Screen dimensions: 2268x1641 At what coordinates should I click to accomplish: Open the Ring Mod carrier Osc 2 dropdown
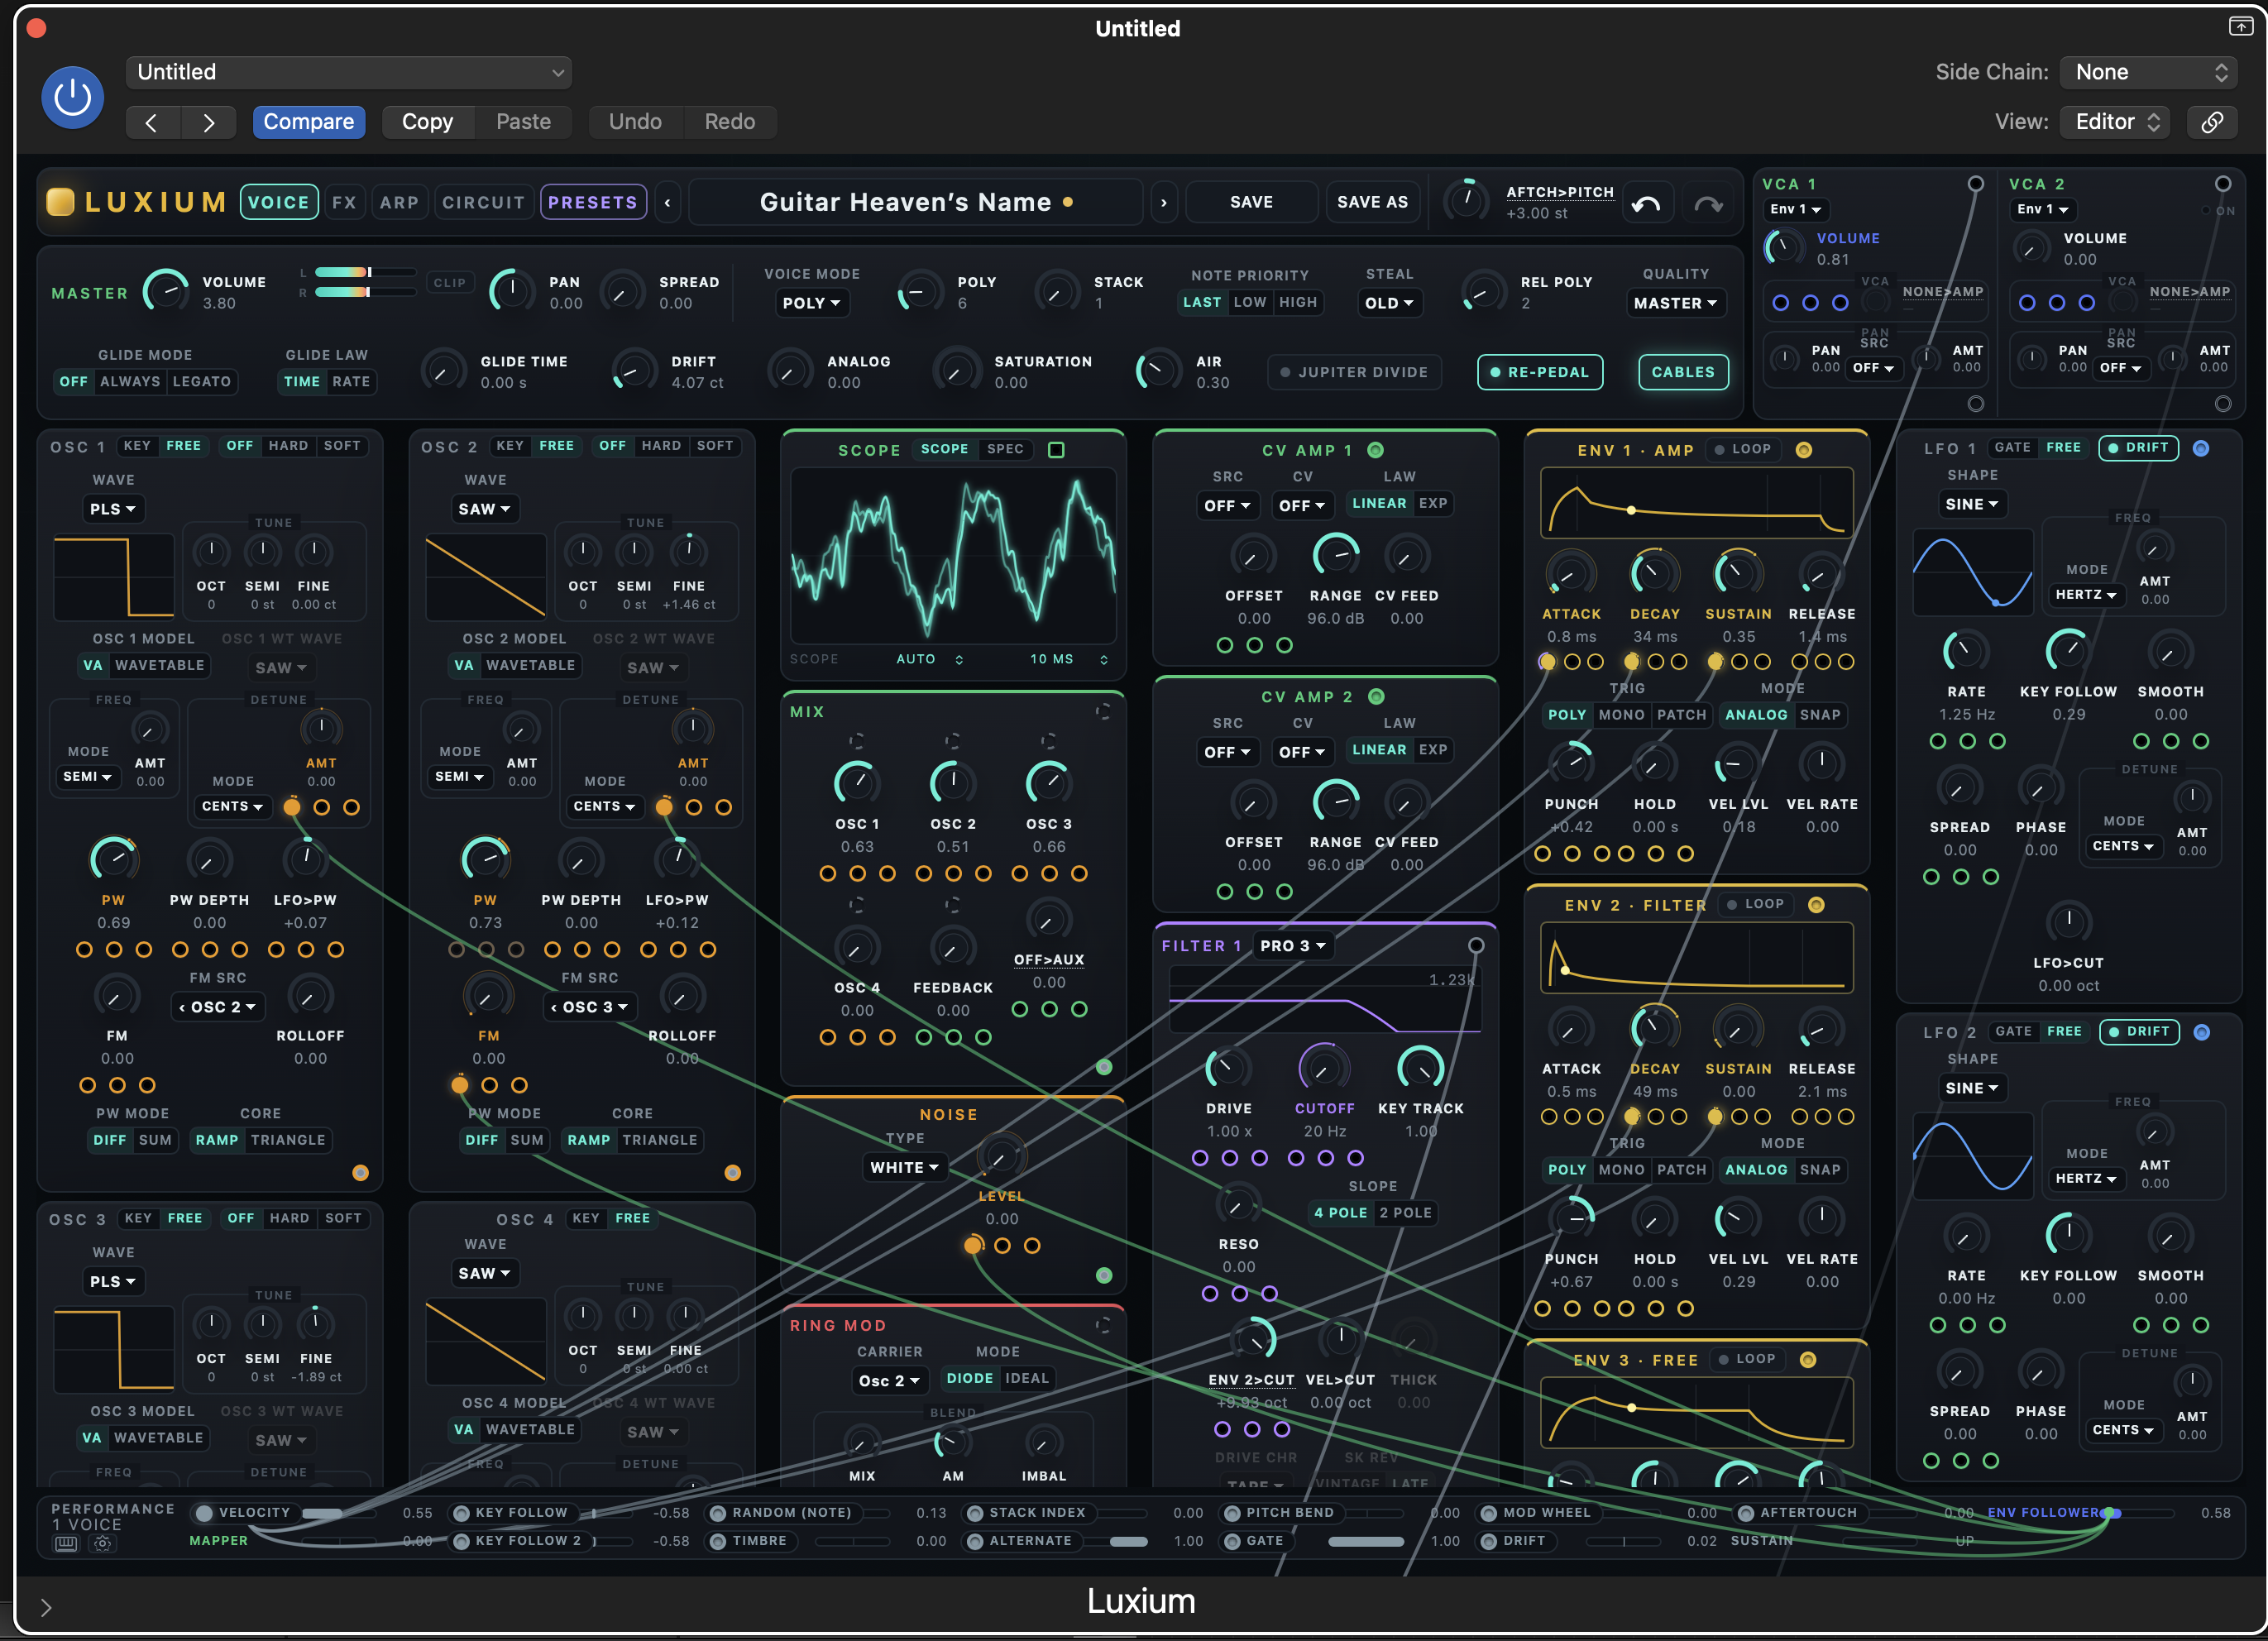pyautogui.click(x=889, y=1381)
